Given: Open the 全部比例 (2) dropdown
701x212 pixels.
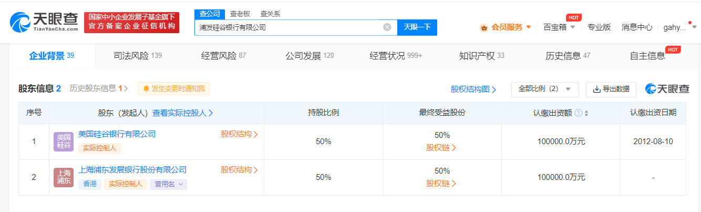Looking at the screenshot, I should [x=545, y=89].
